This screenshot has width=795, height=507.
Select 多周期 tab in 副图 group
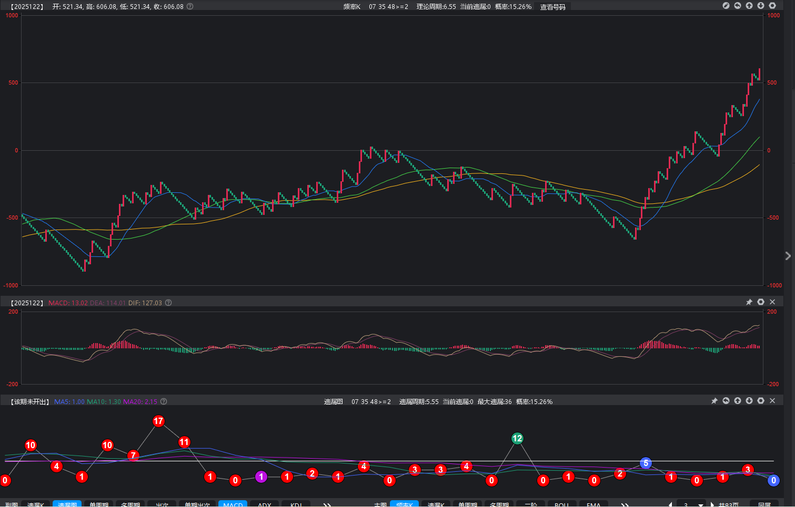(130, 504)
